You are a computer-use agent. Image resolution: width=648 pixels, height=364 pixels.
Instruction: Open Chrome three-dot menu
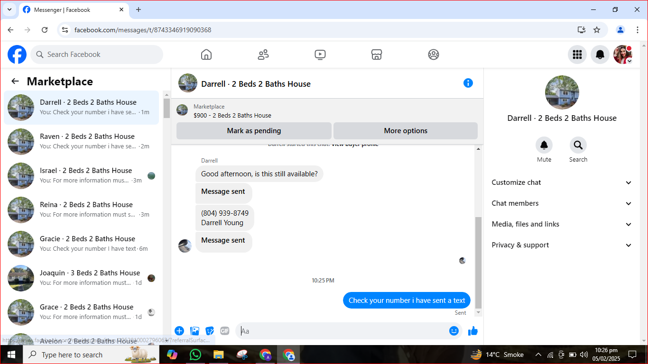click(638, 30)
